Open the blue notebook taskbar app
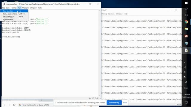The width and height of the screenshot is (191, 107). click(186, 43)
